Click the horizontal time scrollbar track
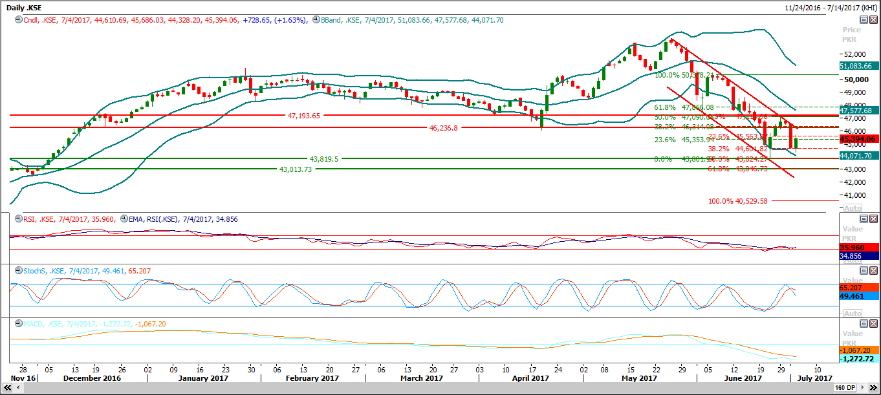 pyautogui.click(x=420, y=388)
